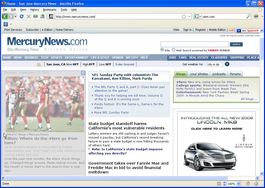Click the SEARCH button
This screenshot has height=188, width=265.
click(x=236, y=44)
